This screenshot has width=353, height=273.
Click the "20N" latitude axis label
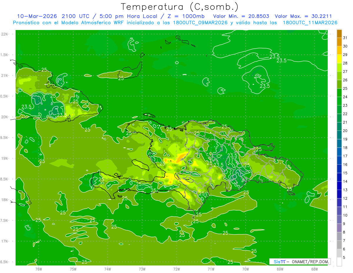4,117
